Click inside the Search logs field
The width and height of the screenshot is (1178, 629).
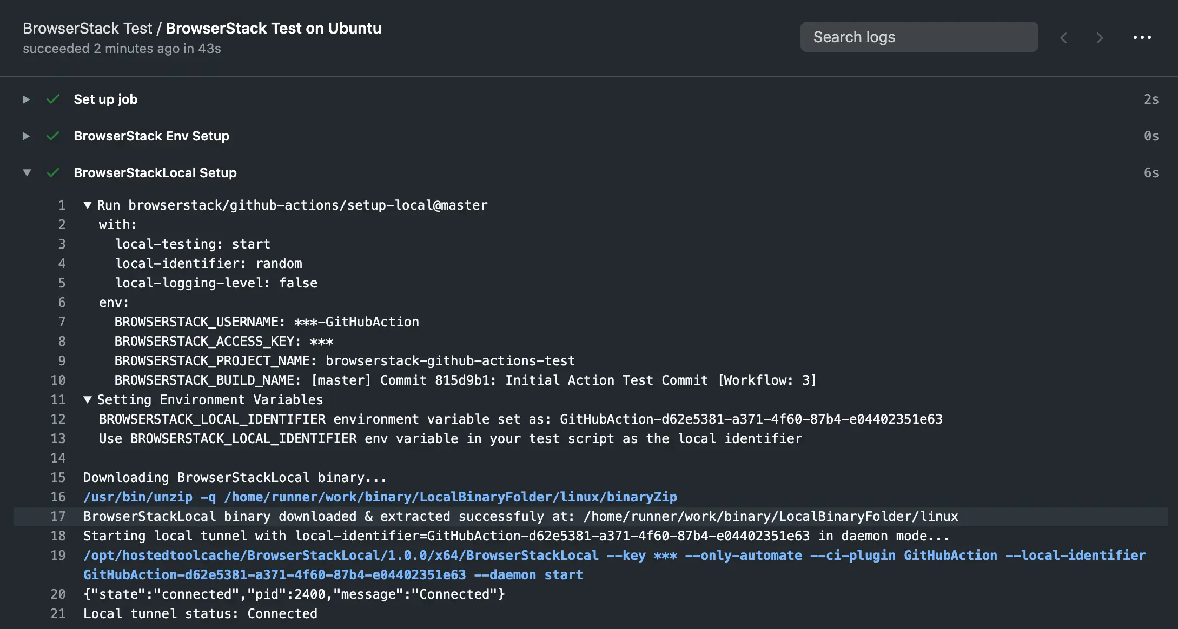pos(918,37)
